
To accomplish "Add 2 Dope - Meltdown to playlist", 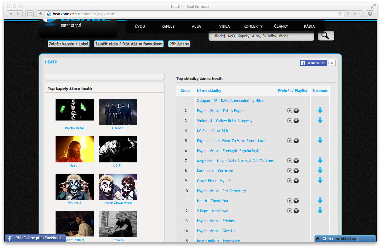I will [296, 211].
